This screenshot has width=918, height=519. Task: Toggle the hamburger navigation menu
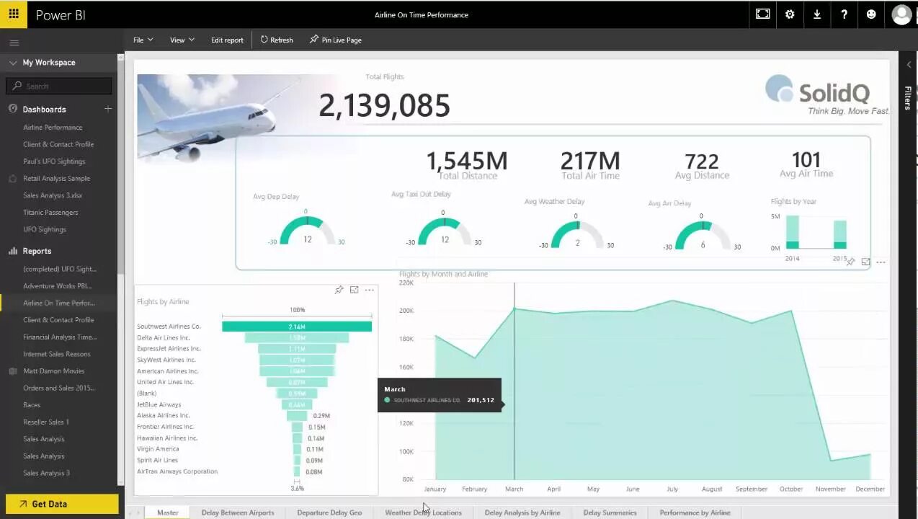tap(14, 43)
